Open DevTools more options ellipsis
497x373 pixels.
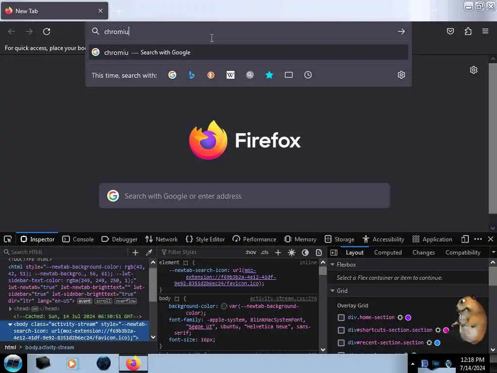(478, 239)
